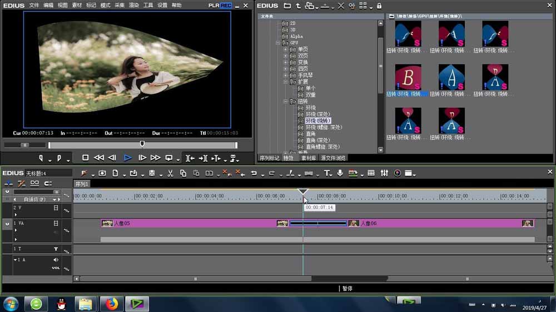Open the 文件 menu

click(x=34, y=6)
